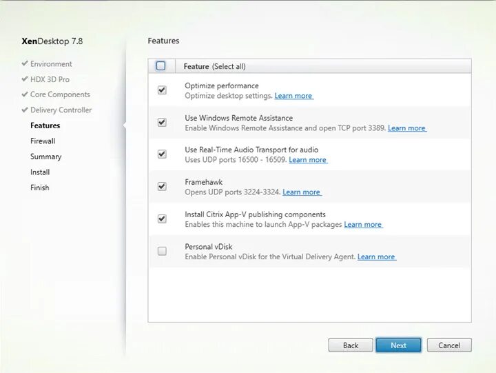The image size is (496, 373).
Task: Open Learn more for Windows Remote Assistance
Action: point(407,128)
